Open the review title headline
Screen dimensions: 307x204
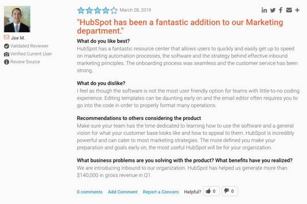[x=180, y=27]
